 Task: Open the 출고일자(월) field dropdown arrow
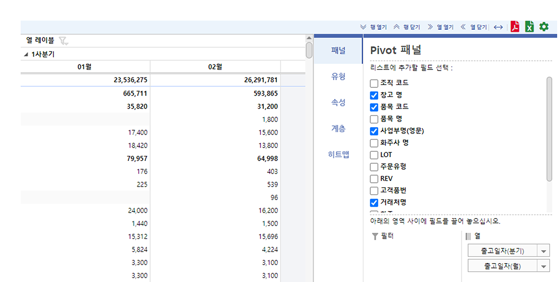point(544,266)
